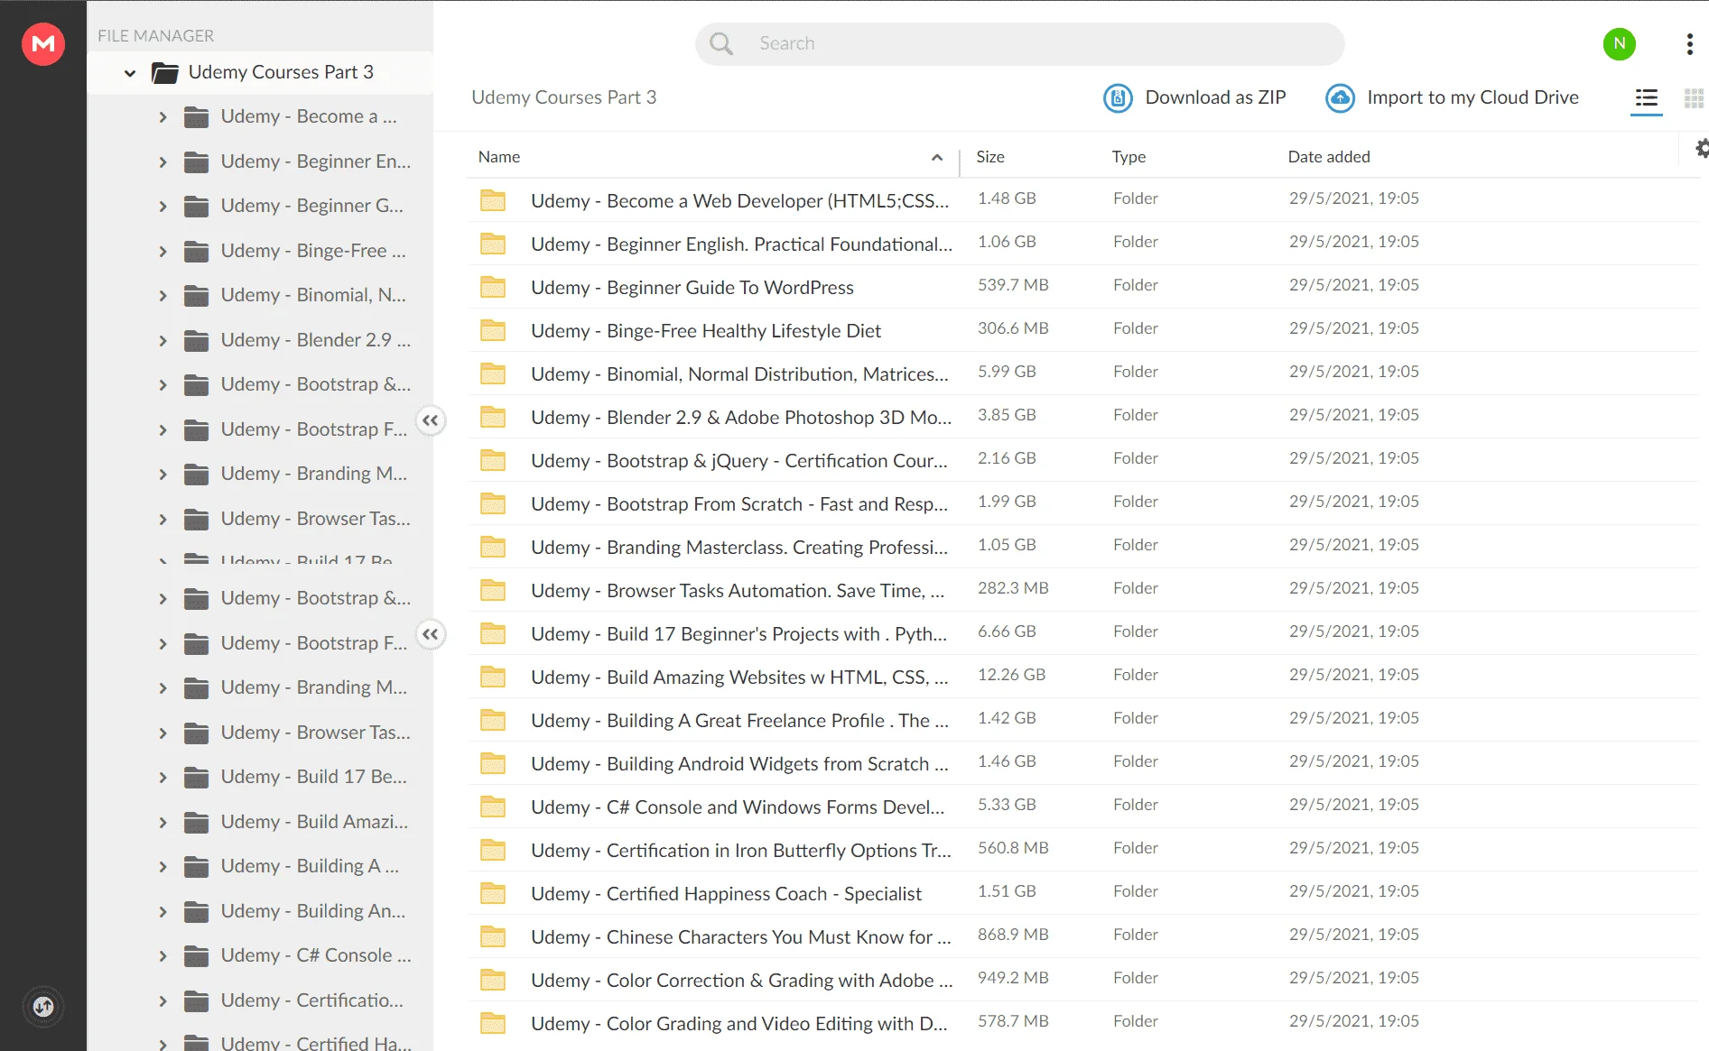
Task: Click folder icon of Certified Happiness Coach row
Action: coord(493,893)
